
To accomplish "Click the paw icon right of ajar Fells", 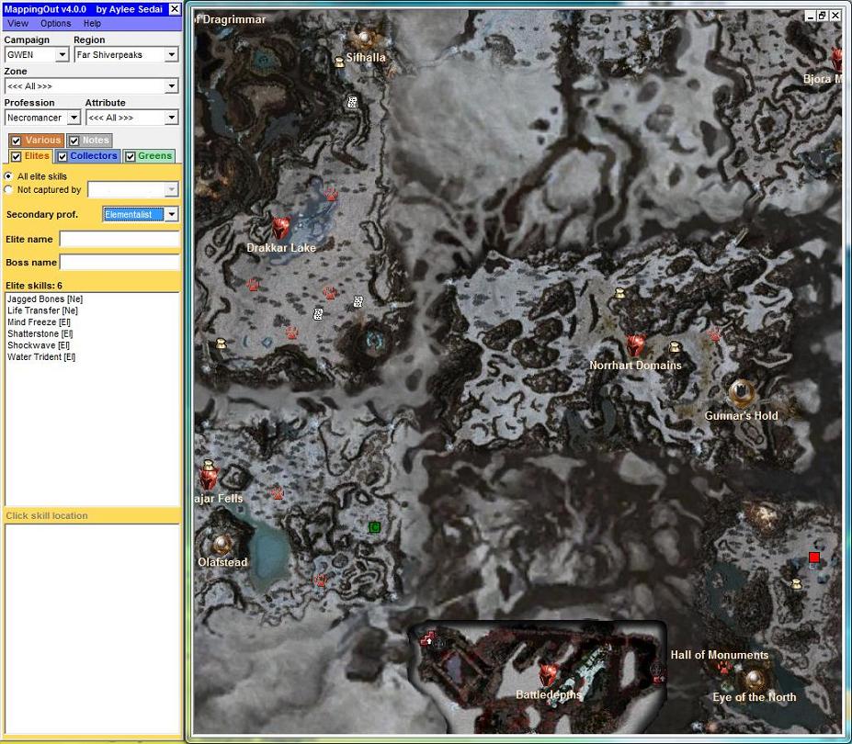I will pyautogui.click(x=278, y=493).
